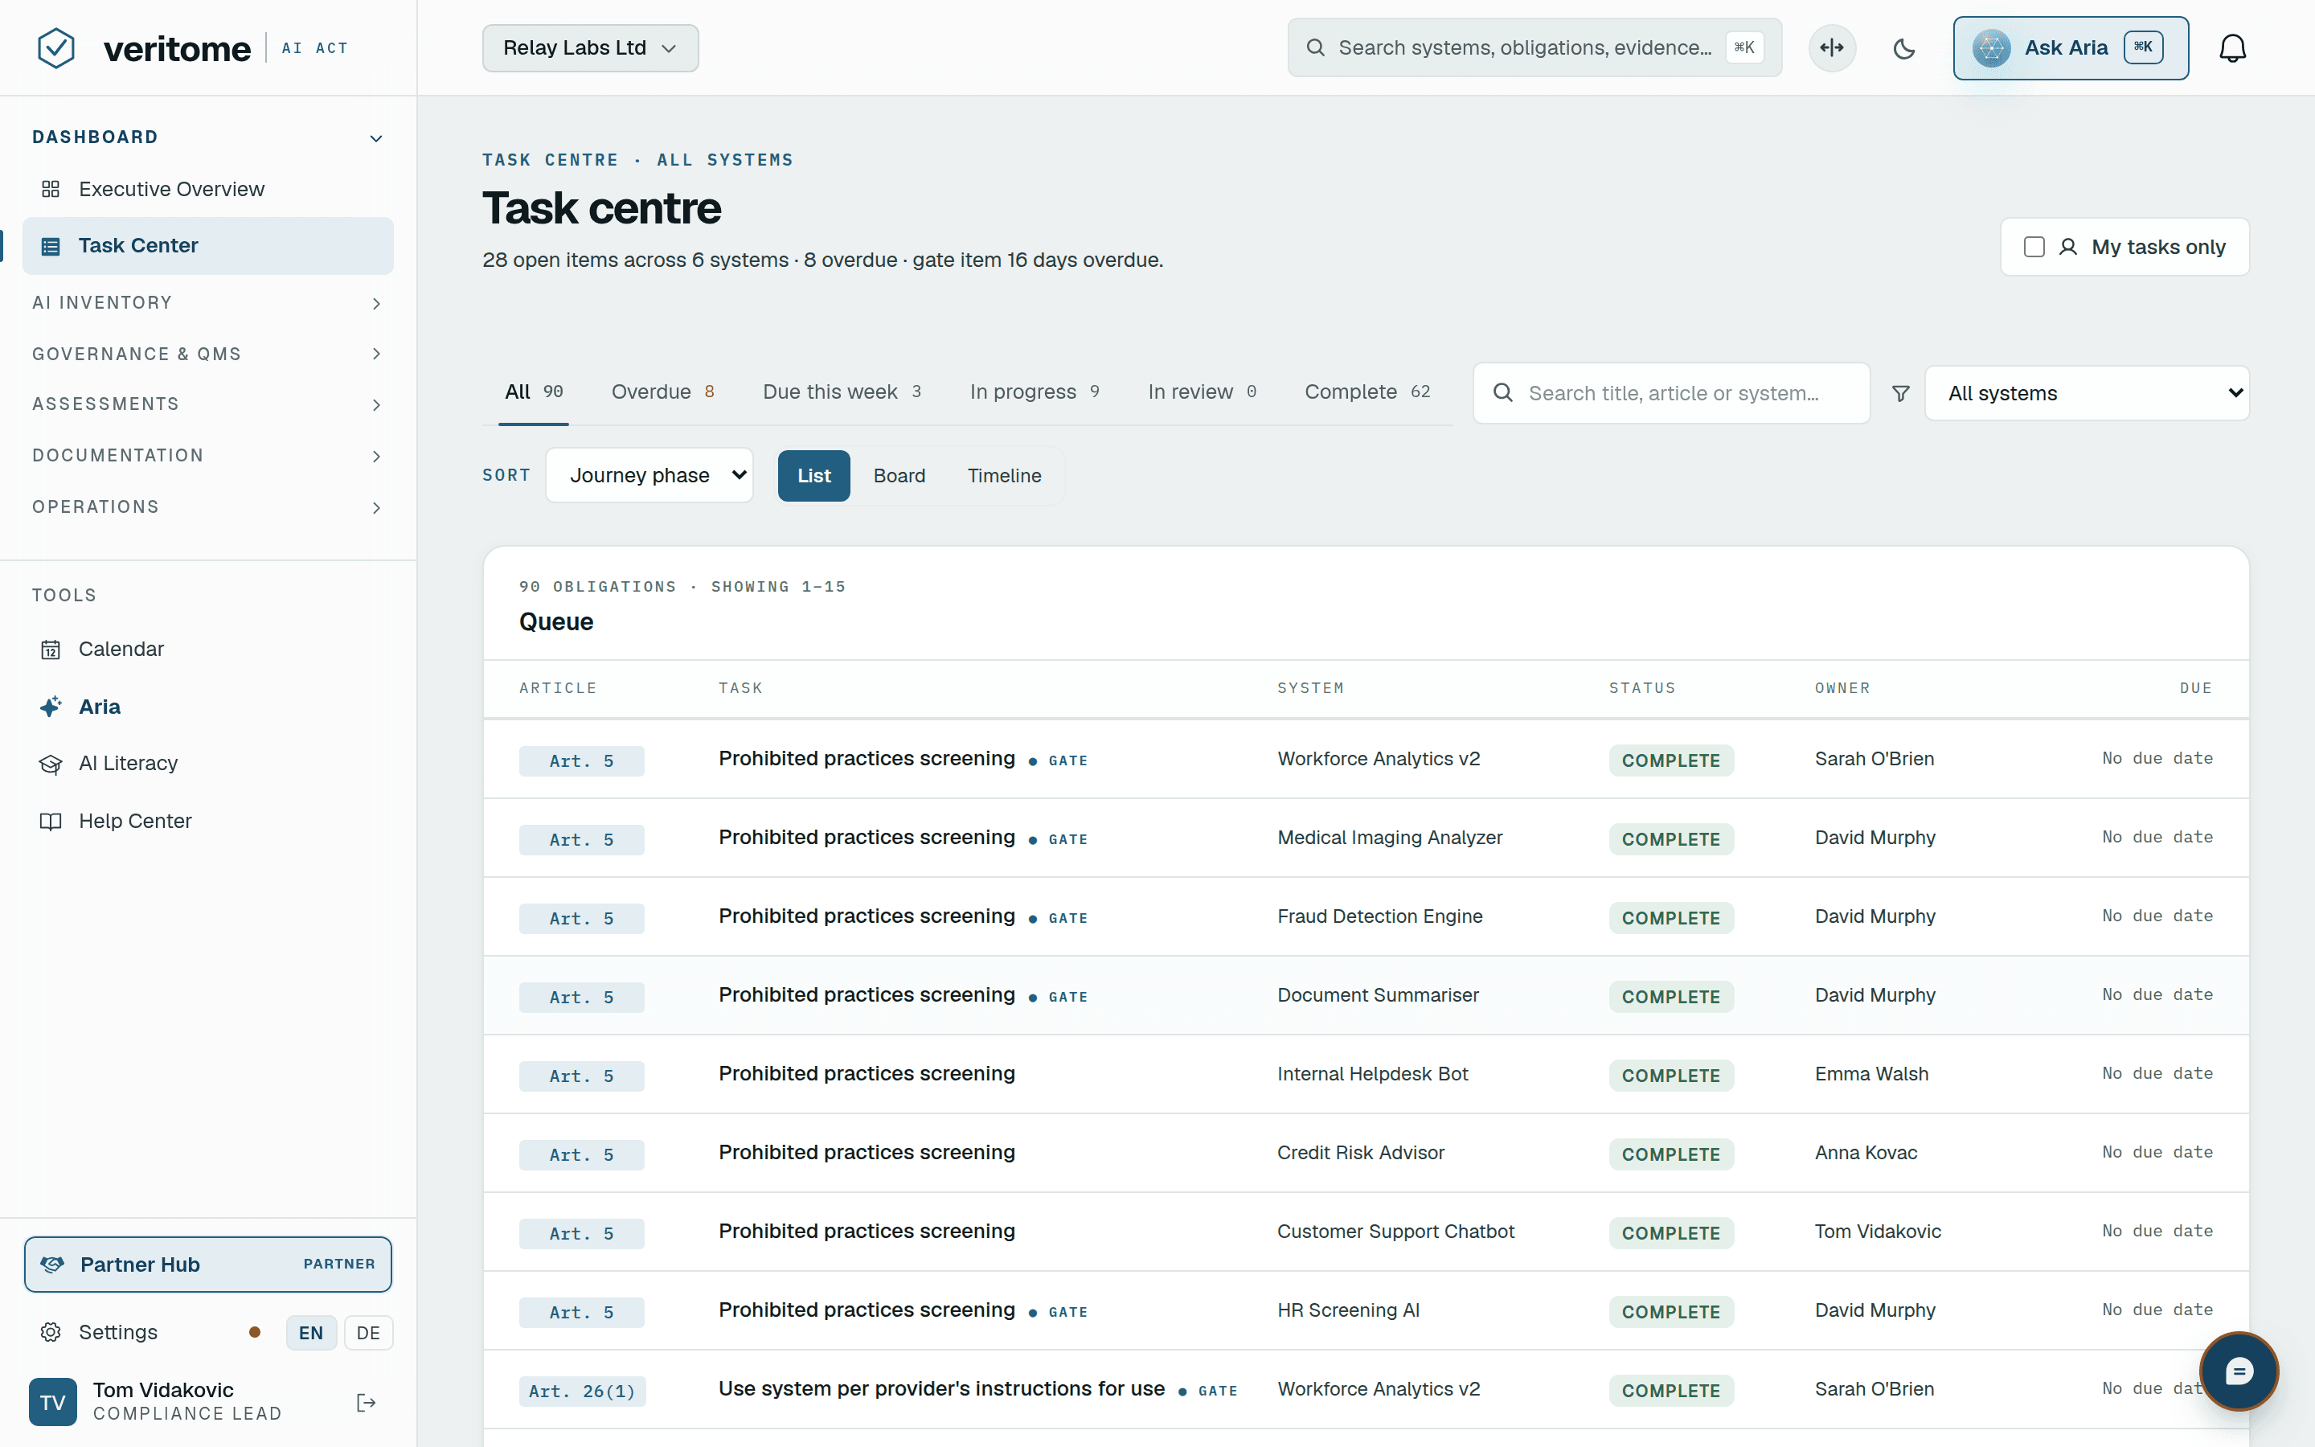Screen dimensions: 2315x1447
Task: Switch to the In review tab
Action: click(x=1203, y=392)
